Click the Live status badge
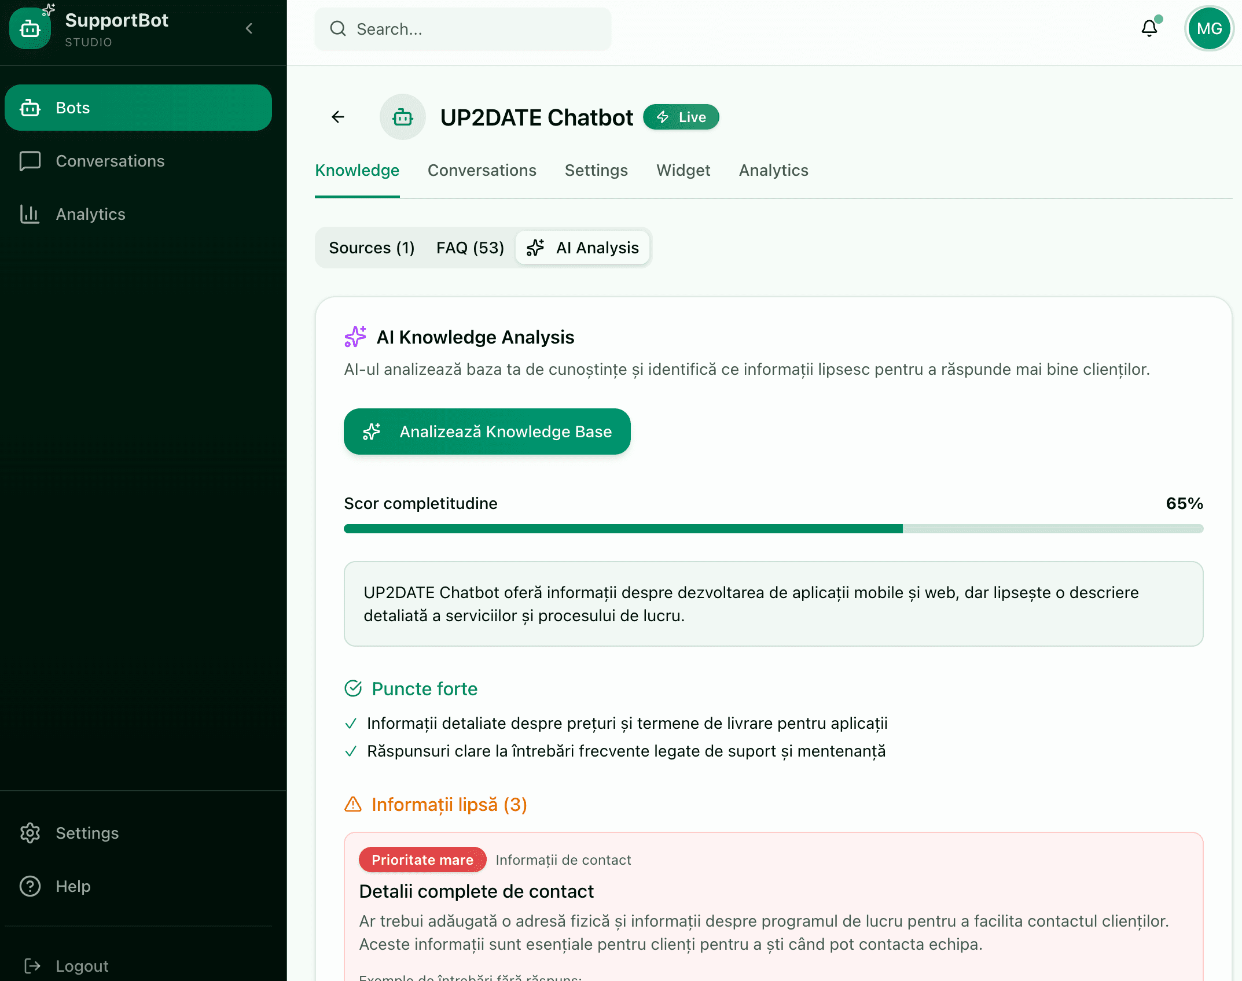The image size is (1242, 981). pos(681,116)
